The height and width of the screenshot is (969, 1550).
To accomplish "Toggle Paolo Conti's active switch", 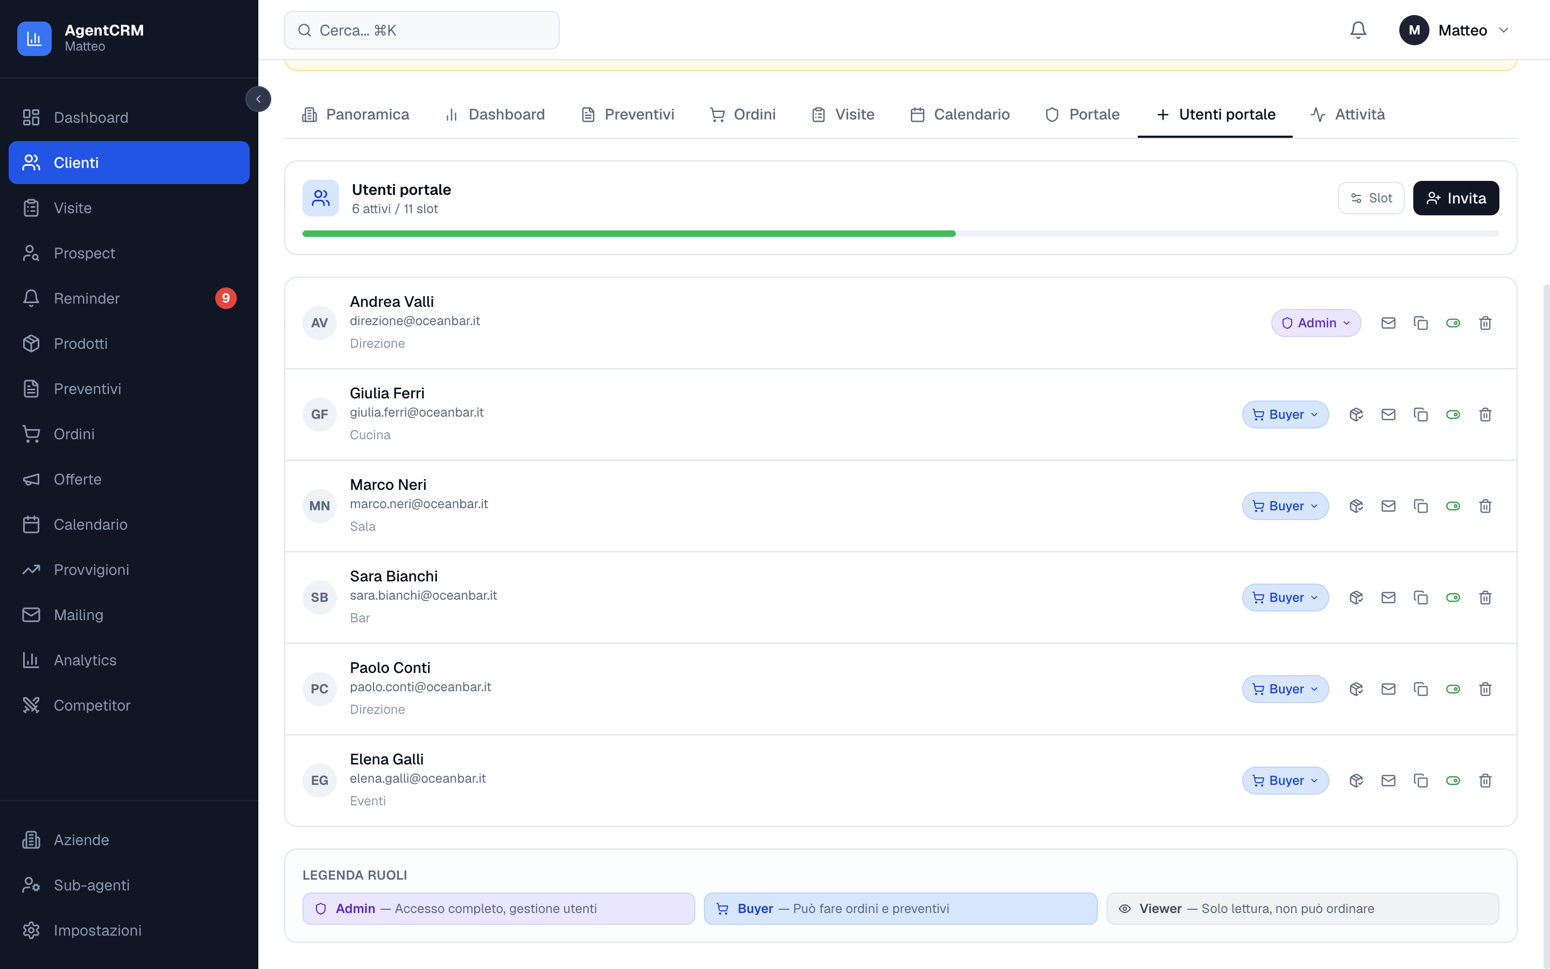I will click(x=1453, y=689).
